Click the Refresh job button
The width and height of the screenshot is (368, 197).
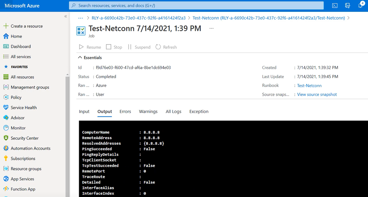pos(166,47)
